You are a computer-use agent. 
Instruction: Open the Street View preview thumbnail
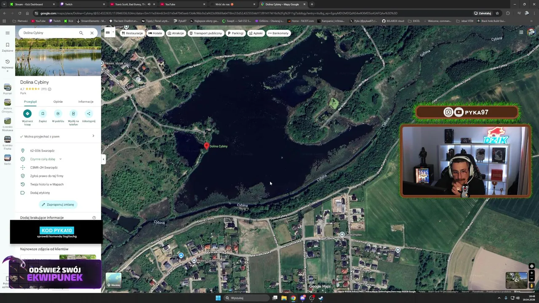(516, 280)
